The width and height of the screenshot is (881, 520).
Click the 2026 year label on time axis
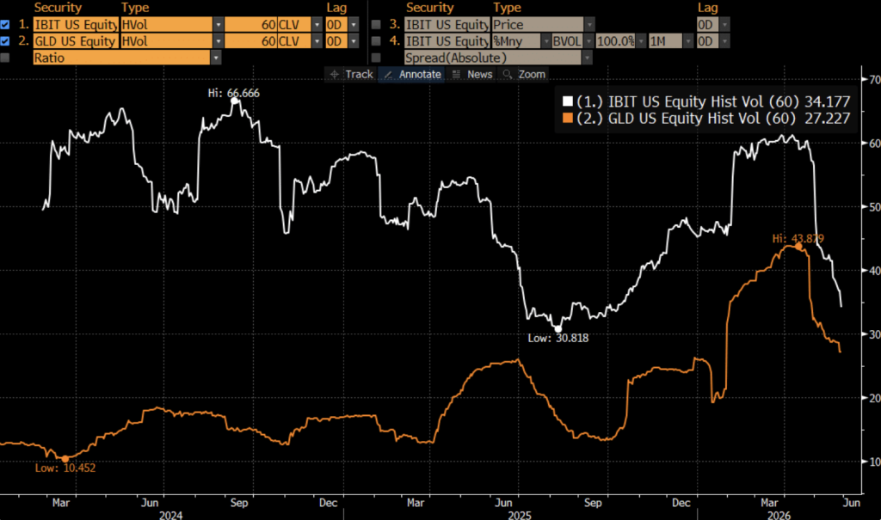779,515
